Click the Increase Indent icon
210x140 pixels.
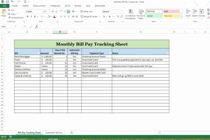tap(77, 17)
